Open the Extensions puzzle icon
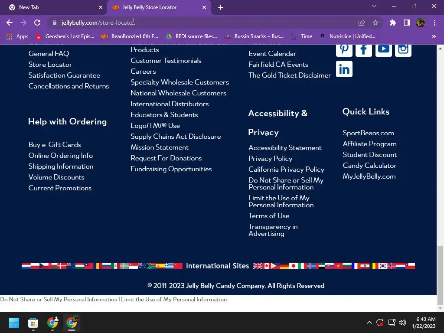 (392, 23)
